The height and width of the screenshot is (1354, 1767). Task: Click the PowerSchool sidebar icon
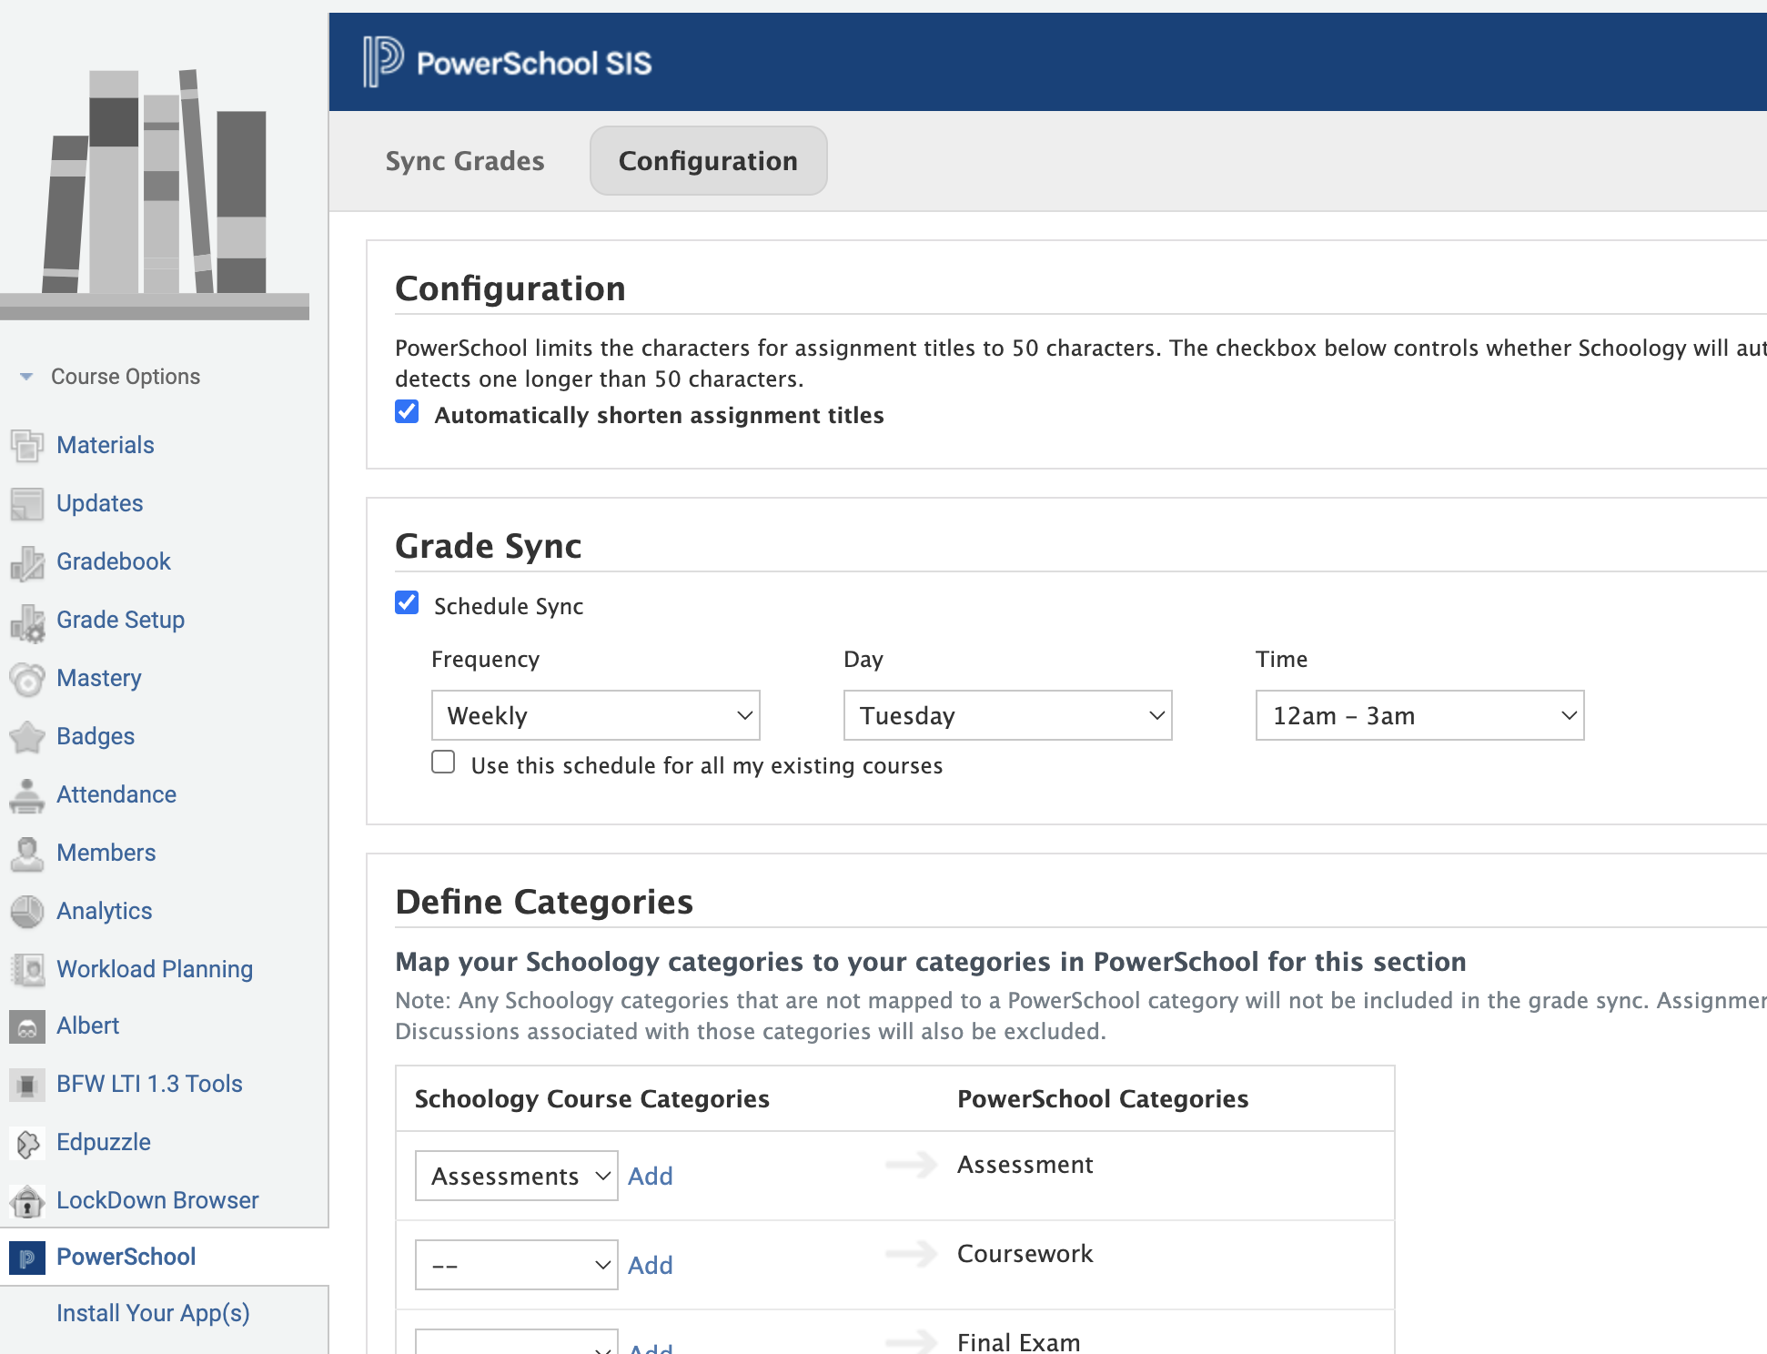[27, 1258]
